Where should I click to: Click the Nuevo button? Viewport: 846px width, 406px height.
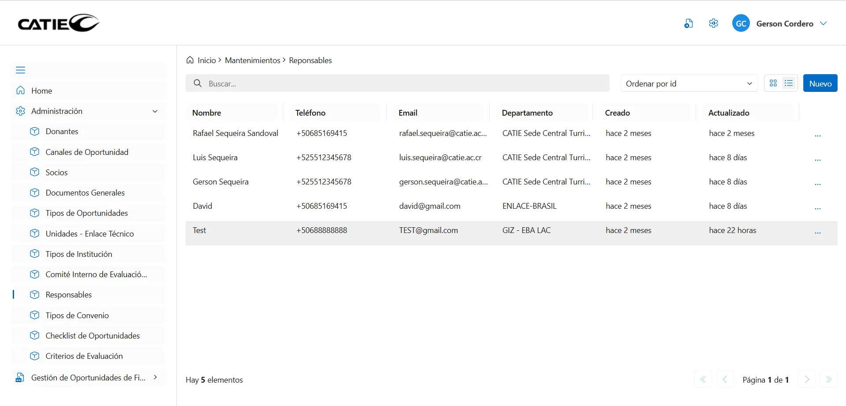point(820,83)
